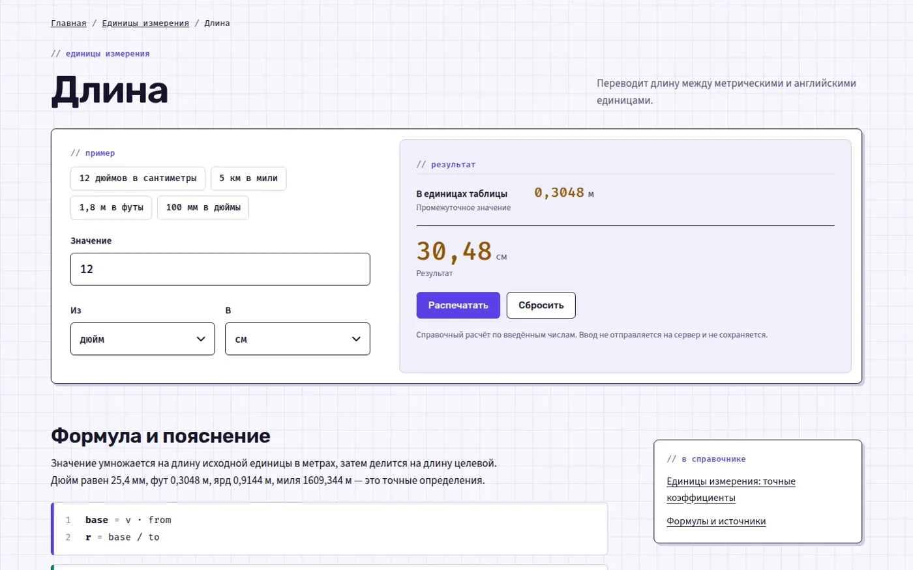Click code line 'base = v · from'
The height and width of the screenshot is (570, 913).
128,520
